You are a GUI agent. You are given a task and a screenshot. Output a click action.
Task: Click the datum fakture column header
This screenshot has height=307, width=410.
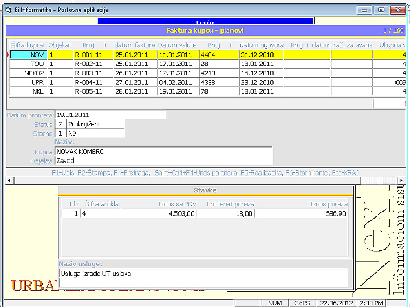coord(135,45)
